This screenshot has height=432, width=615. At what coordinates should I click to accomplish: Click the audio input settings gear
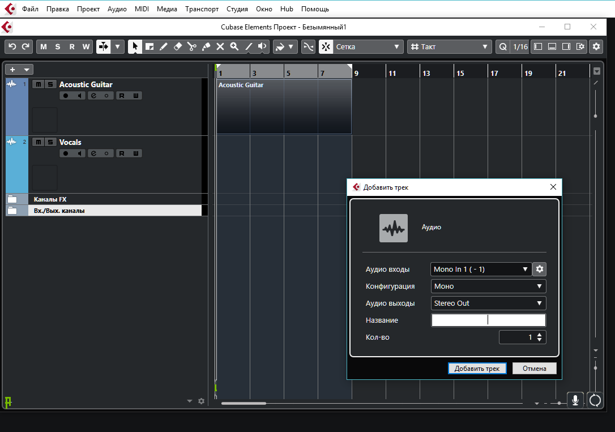540,270
